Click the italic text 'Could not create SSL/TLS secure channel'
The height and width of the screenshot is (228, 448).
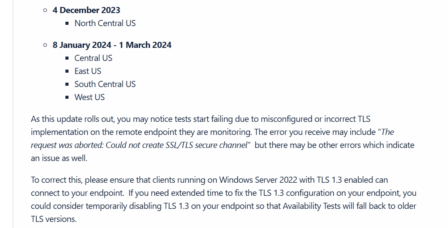(x=177, y=145)
